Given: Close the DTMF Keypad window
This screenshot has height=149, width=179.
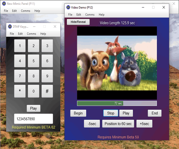Looking at the screenshot, I should (55, 27).
